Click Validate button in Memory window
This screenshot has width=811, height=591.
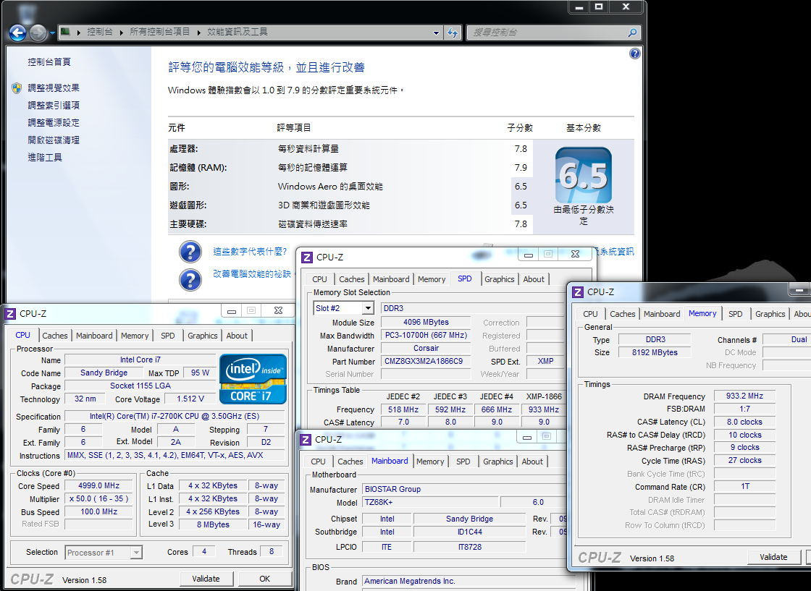point(773,558)
